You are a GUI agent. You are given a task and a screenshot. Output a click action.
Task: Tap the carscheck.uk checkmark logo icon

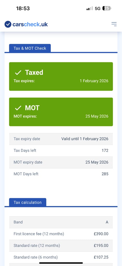pos(8,24)
